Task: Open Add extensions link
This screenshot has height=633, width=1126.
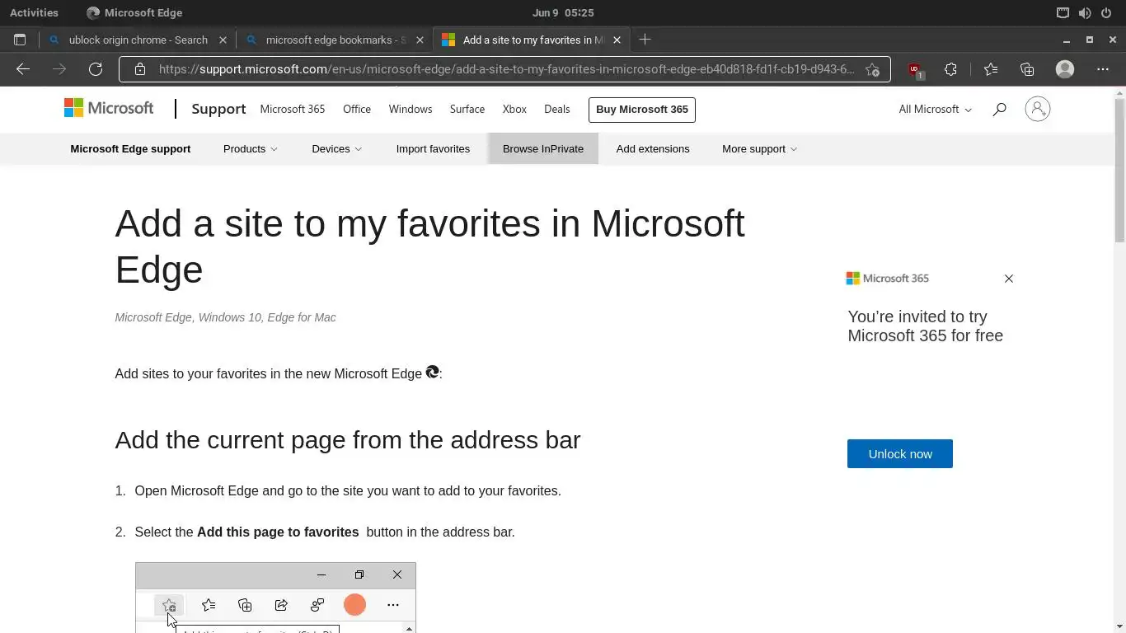Action: (653, 149)
